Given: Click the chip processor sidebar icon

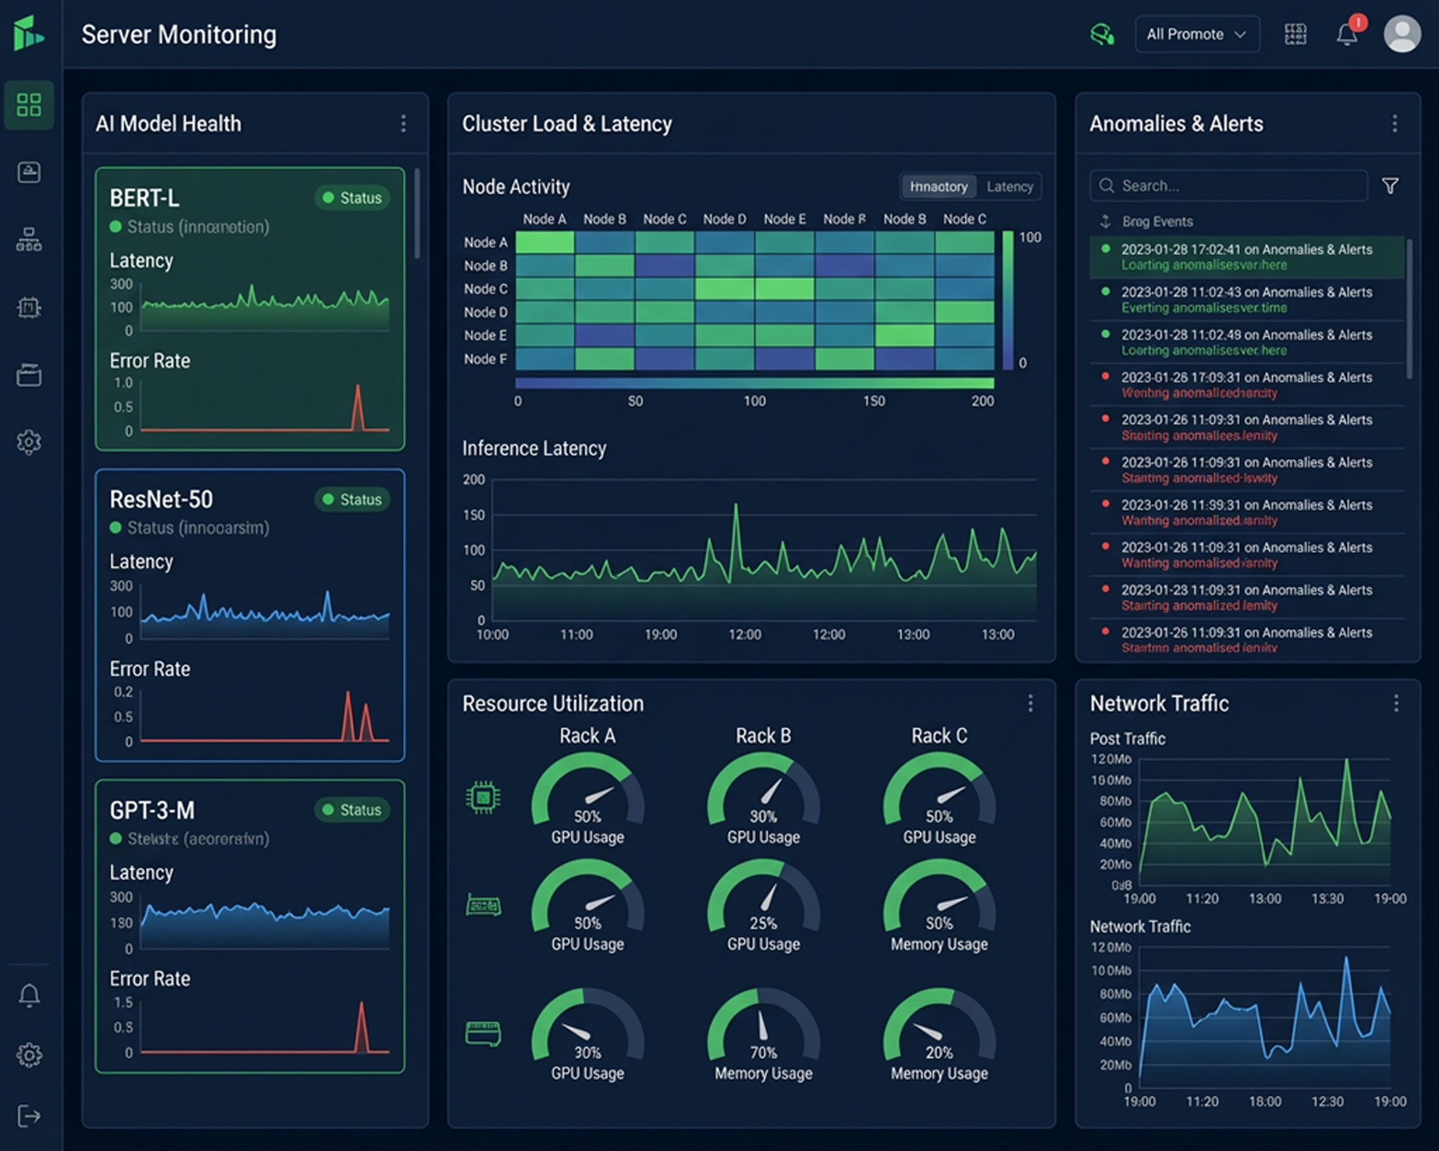Looking at the screenshot, I should click(29, 307).
